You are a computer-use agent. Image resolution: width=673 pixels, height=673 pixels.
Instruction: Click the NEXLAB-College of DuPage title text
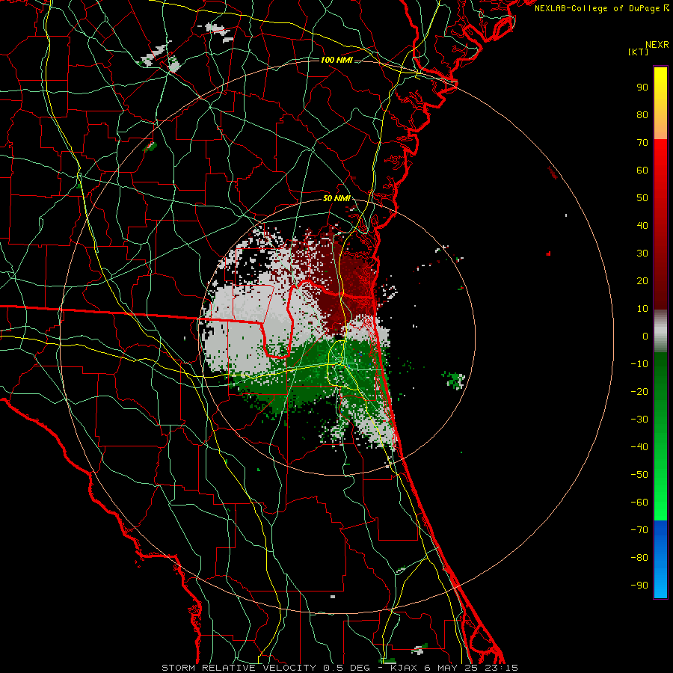598,8
